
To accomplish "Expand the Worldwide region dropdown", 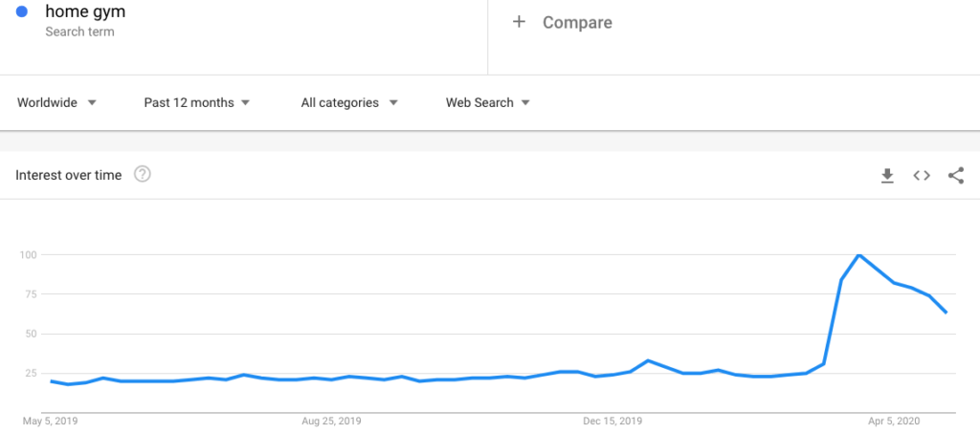I will pos(57,102).
